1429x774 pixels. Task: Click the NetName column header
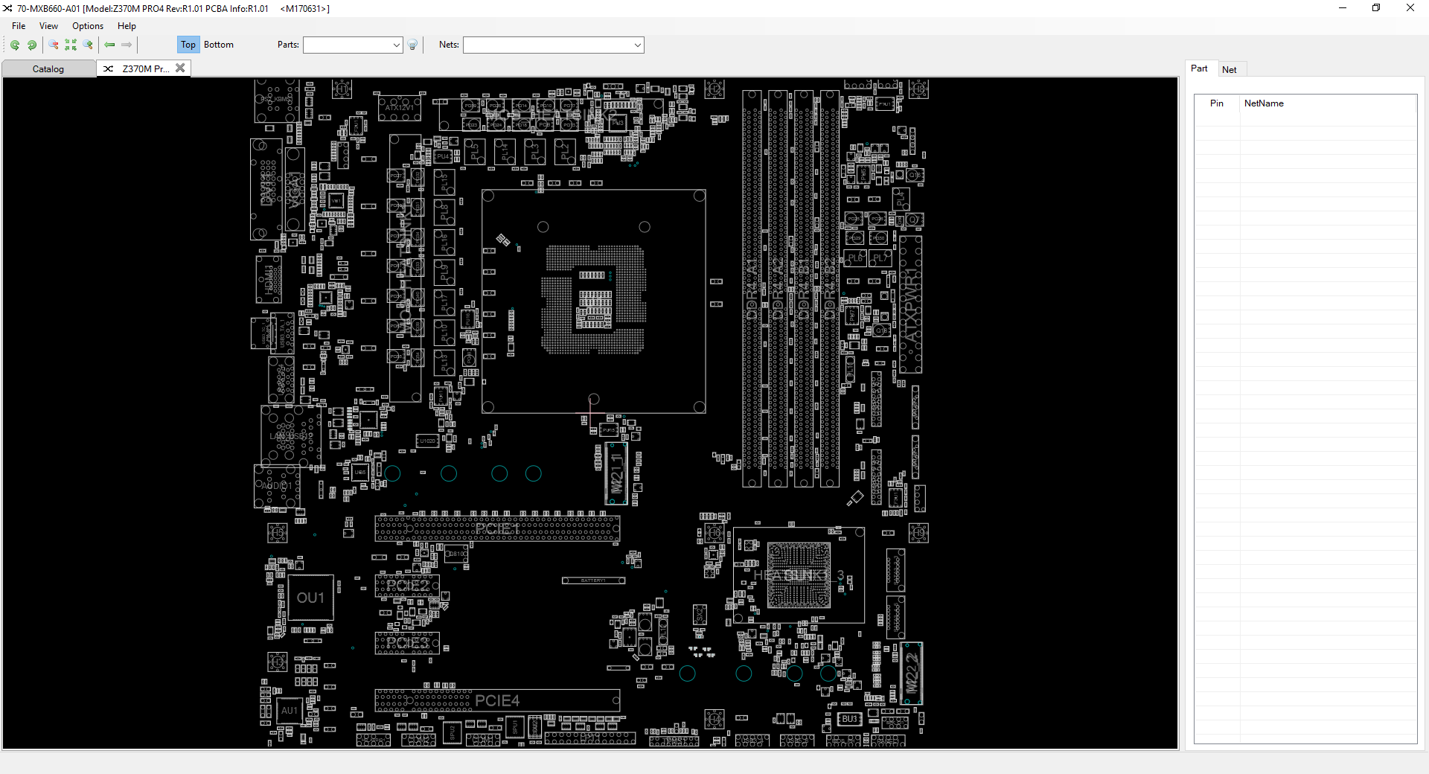(1263, 103)
